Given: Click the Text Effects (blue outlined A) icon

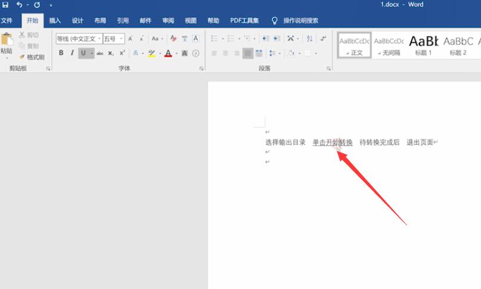Looking at the screenshot, I should coord(135,53).
